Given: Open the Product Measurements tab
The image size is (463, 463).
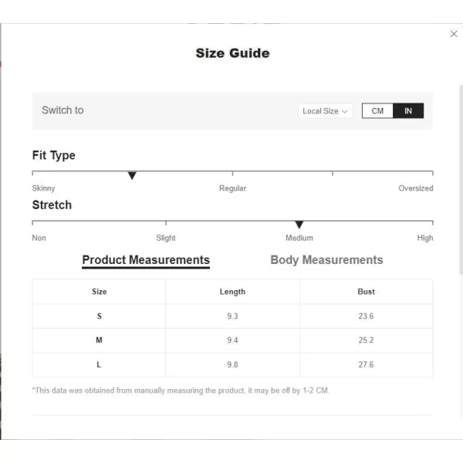Looking at the screenshot, I should pos(146,260).
